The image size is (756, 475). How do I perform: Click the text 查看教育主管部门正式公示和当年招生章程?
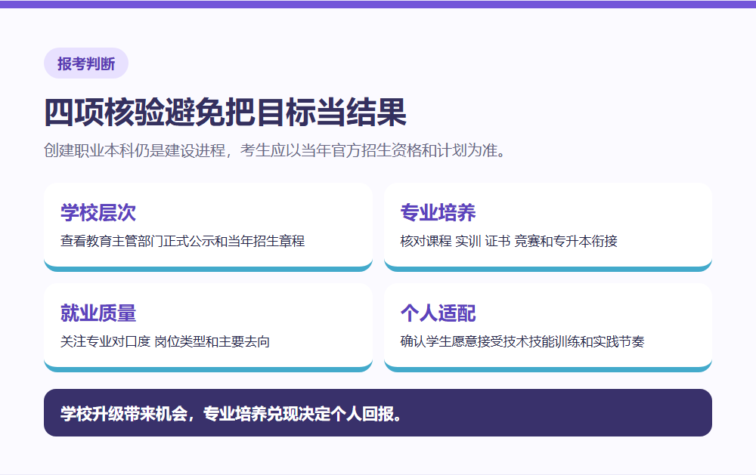(x=182, y=241)
